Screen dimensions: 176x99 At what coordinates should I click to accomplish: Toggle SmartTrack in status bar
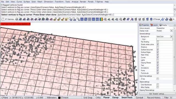tap(127, 98)
